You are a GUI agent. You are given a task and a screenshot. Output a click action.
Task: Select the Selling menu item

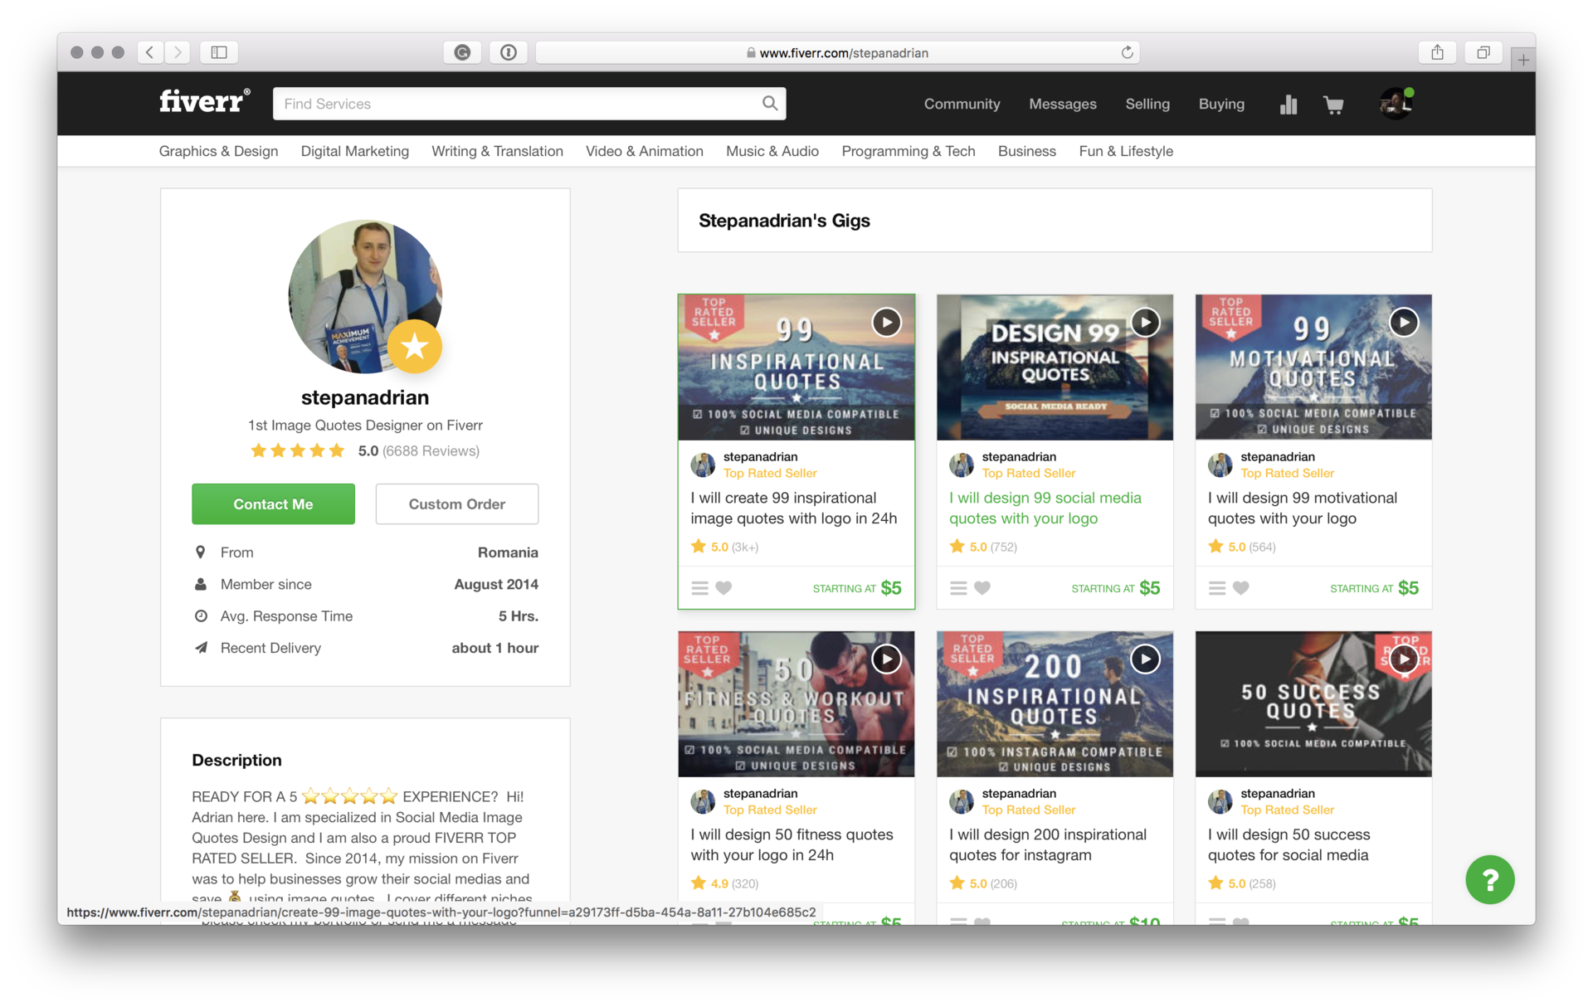click(1147, 103)
